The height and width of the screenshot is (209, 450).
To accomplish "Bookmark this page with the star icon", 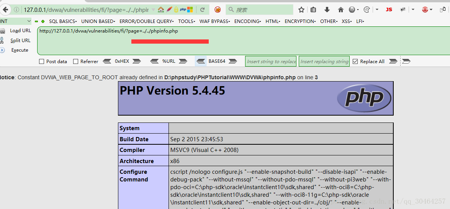I will click(x=301, y=10).
